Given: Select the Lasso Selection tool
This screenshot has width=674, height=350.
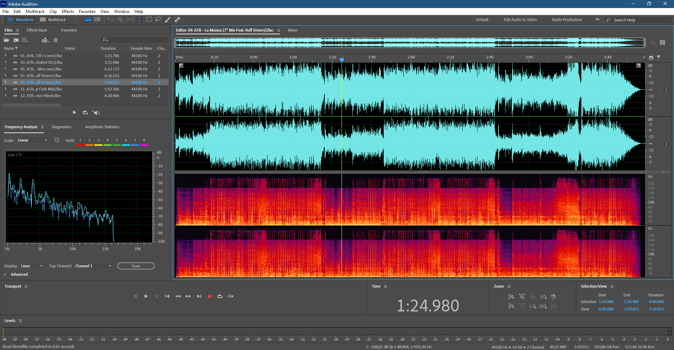Looking at the screenshot, I should [x=158, y=20].
